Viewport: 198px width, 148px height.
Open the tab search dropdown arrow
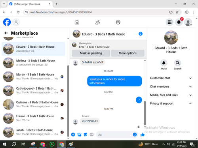[4, 4]
